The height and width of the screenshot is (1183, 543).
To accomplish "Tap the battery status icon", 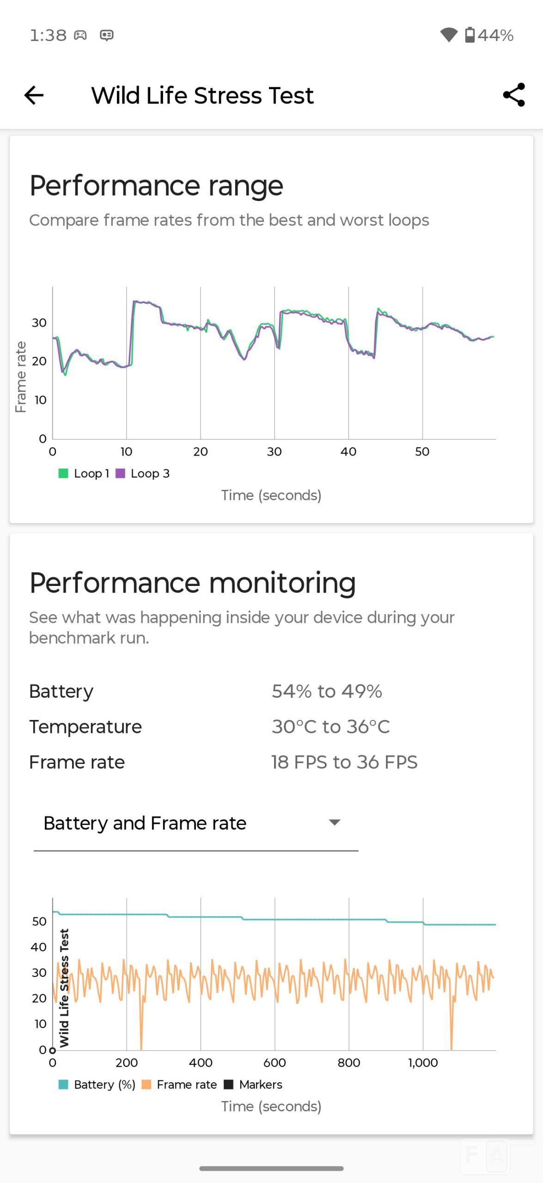I will [x=470, y=35].
